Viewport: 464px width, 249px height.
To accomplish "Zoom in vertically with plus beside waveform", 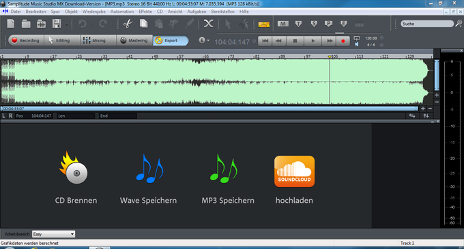I will pyautogui.click(x=437, y=95).
